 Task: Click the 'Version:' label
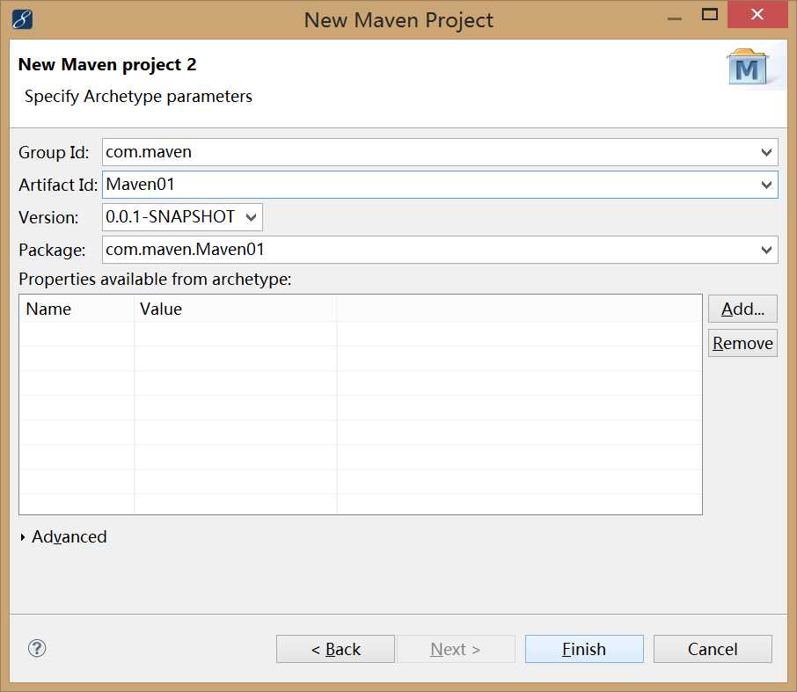[48, 217]
